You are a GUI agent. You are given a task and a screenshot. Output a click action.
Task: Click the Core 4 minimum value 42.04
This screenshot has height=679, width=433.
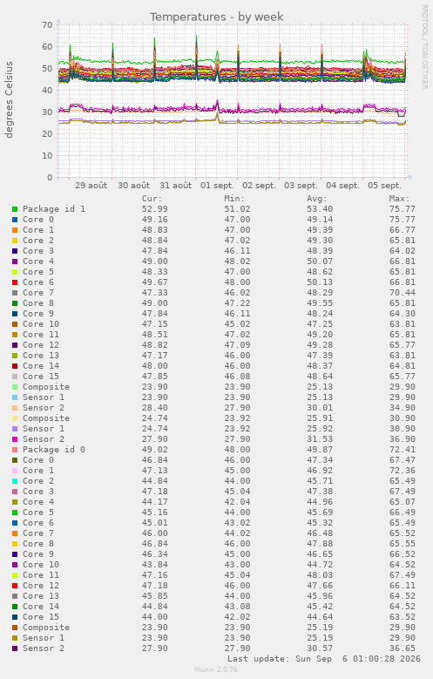point(237,502)
